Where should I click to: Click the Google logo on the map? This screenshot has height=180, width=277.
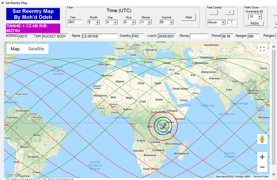13,175
